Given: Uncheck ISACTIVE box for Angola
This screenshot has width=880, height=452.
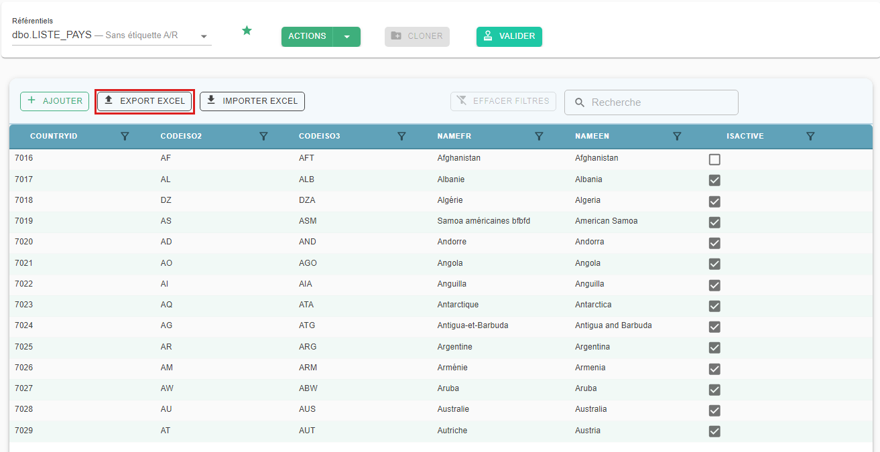Looking at the screenshot, I should (714, 264).
